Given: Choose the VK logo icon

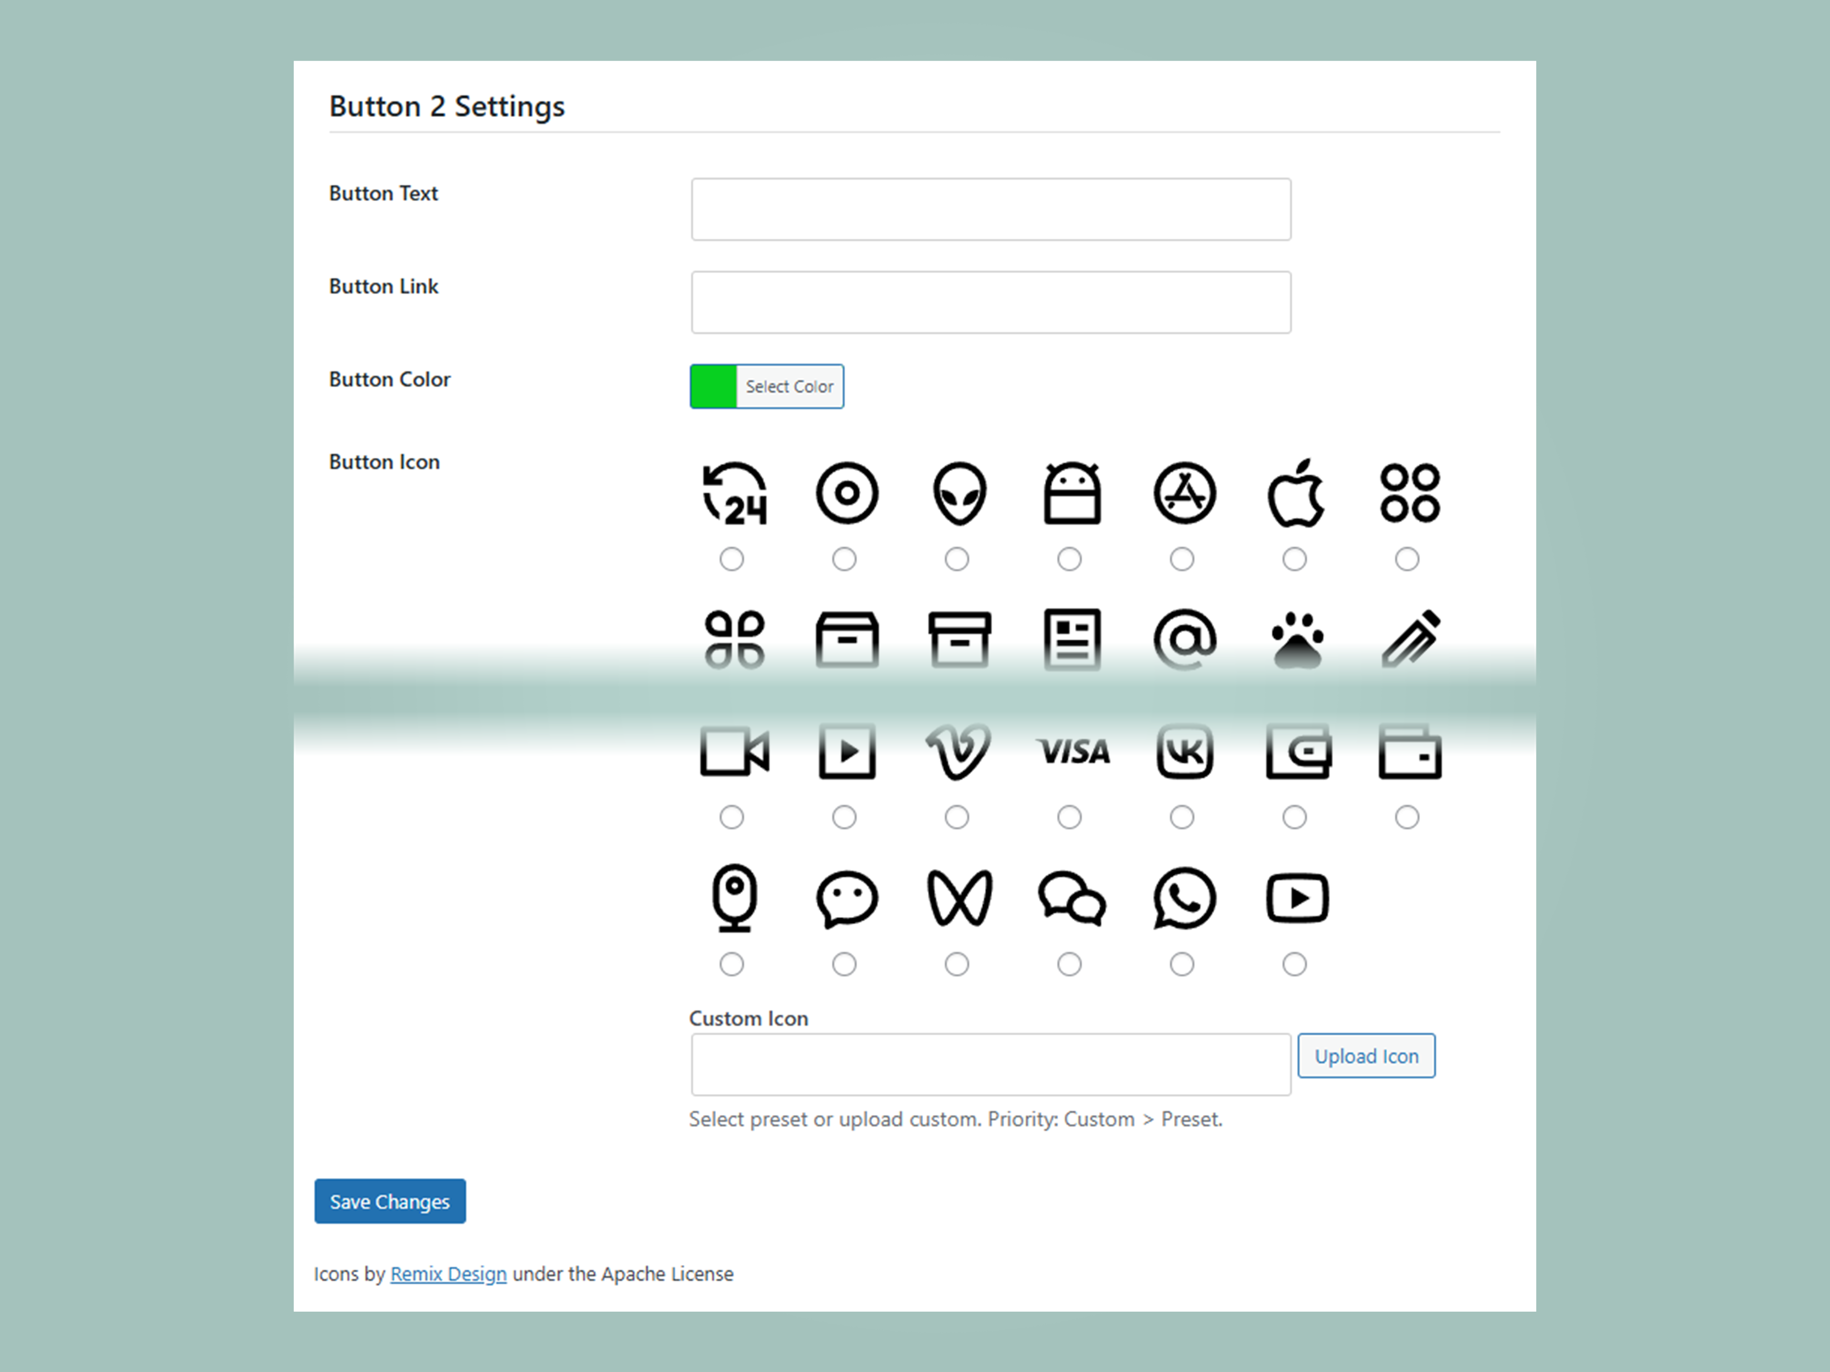Looking at the screenshot, I should tap(1184, 752).
